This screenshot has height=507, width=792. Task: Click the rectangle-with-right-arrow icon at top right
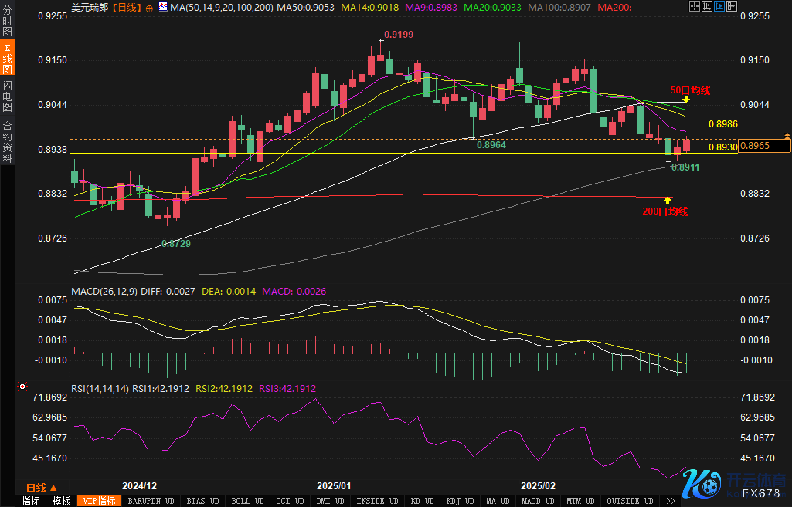point(731,6)
